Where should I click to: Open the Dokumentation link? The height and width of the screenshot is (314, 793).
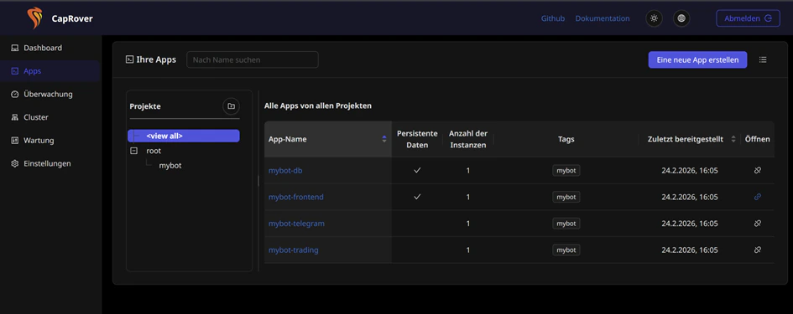(603, 18)
